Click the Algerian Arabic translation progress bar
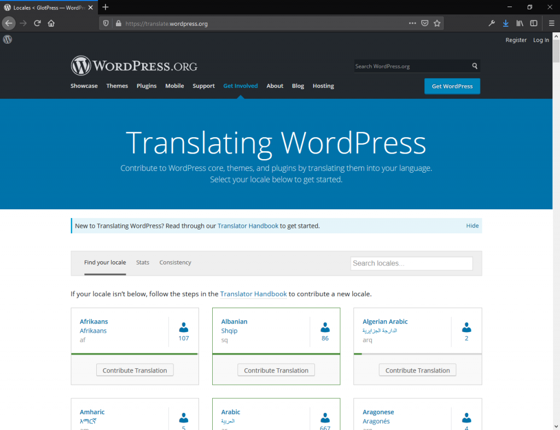Viewport: 560px width, 430px height. click(417, 354)
